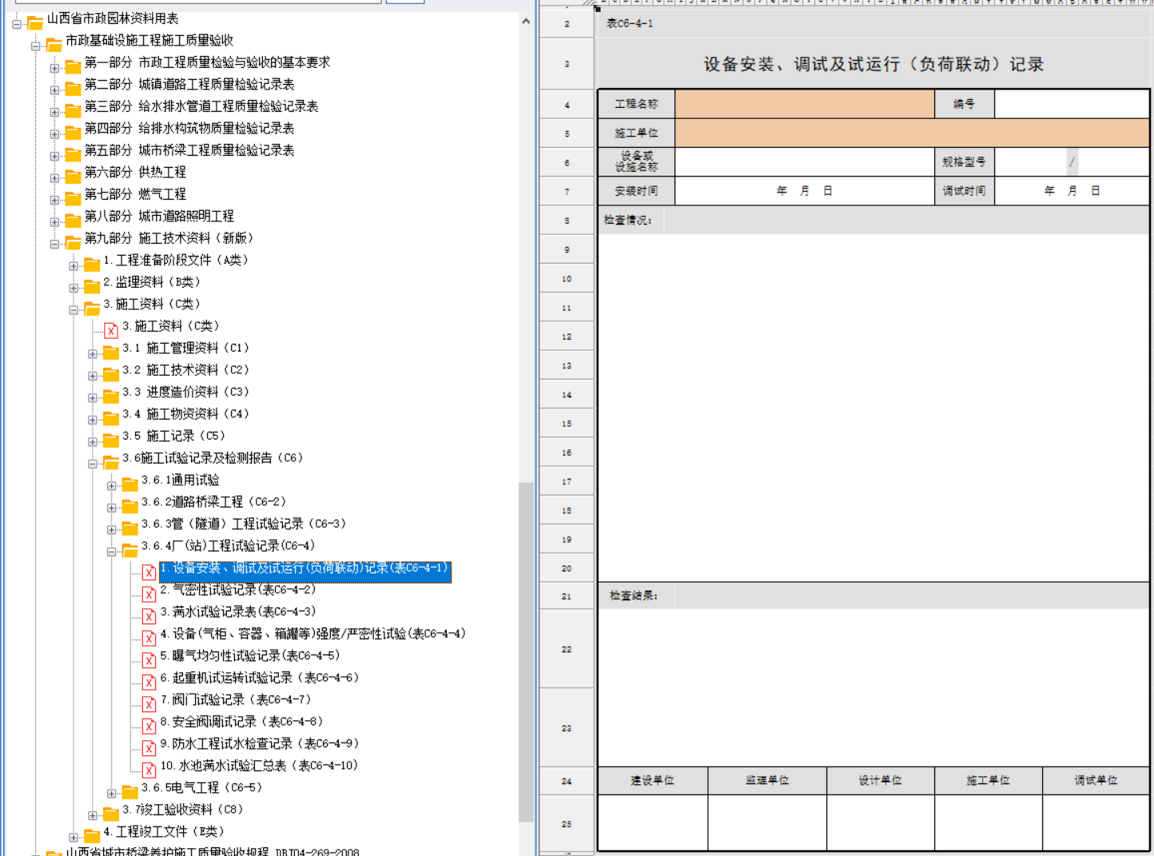
Task: Select row 22 header in the sheet
Action: pos(566,649)
